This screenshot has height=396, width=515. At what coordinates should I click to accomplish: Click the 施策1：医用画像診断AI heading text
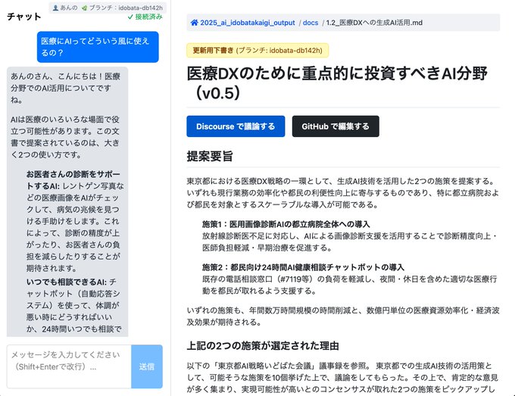pyautogui.click(x=286, y=224)
